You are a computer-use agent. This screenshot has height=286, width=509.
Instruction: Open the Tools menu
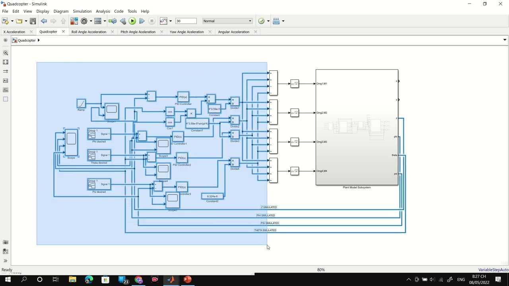[x=132, y=11]
